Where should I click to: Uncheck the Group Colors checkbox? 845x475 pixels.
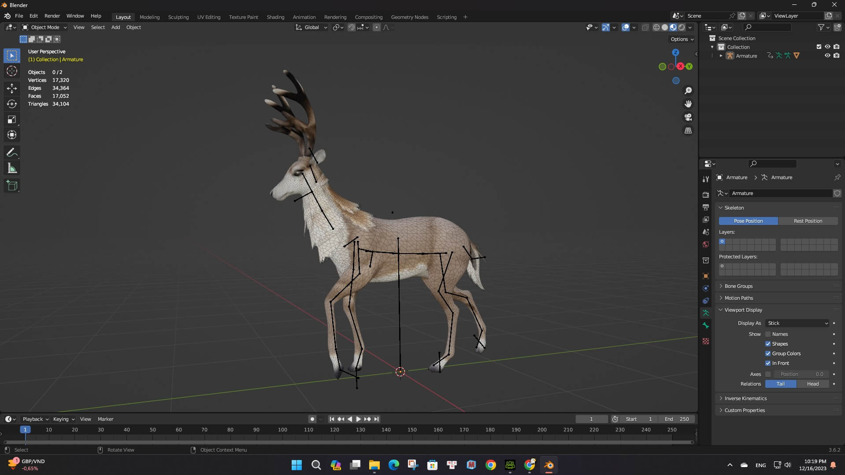click(x=768, y=353)
